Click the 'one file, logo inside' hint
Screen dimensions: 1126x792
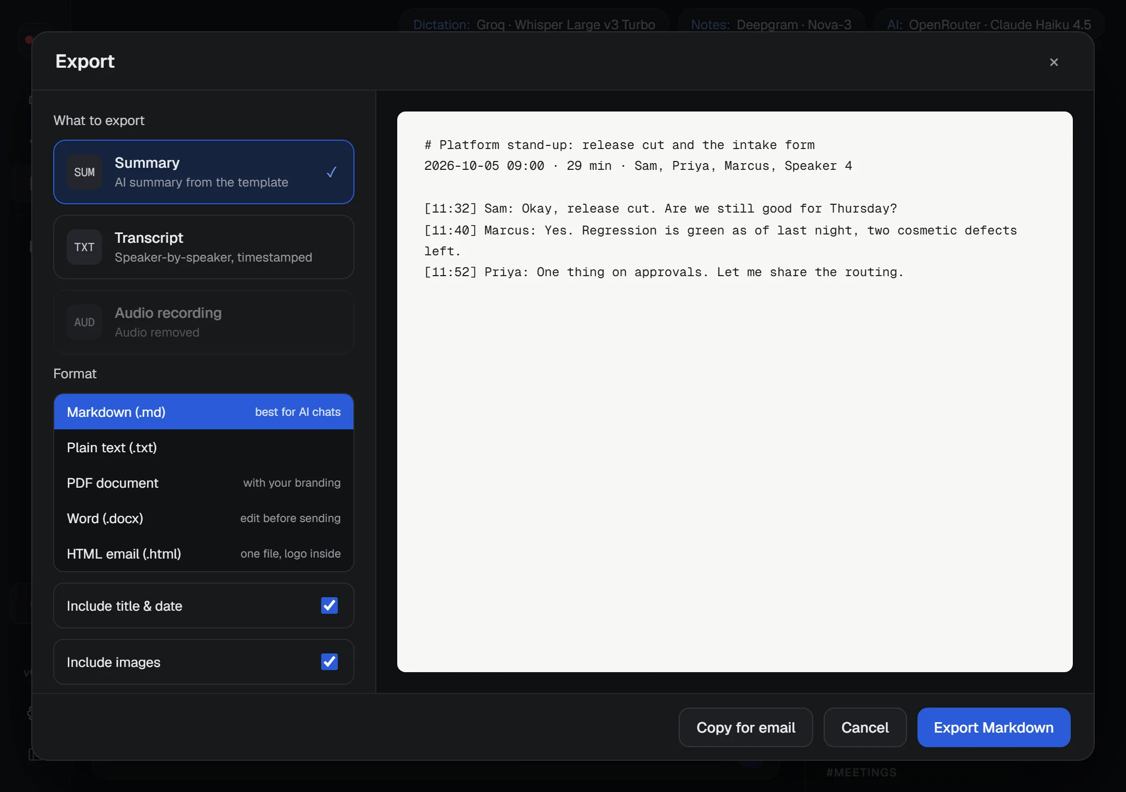(x=290, y=553)
